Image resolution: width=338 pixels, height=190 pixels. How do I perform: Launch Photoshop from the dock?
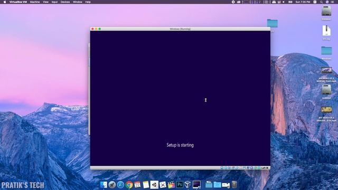(180, 185)
